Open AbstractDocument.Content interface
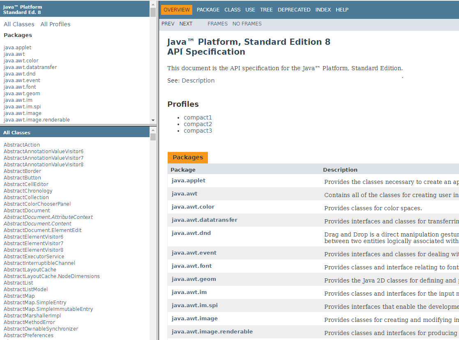This screenshot has height=340, width=459. point(37,223)
